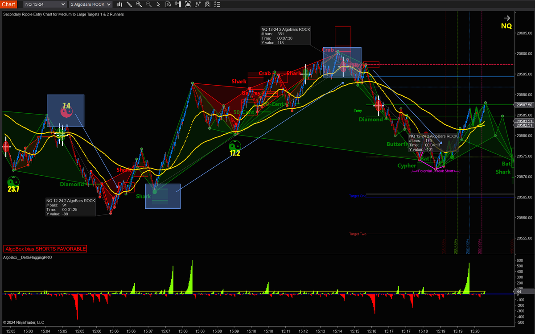Image resolution: width=535 pixels, height=334 pixels.
Task: Click the 7.4 value in blue box
Action: pyautogui.click(x=66, y=106)
